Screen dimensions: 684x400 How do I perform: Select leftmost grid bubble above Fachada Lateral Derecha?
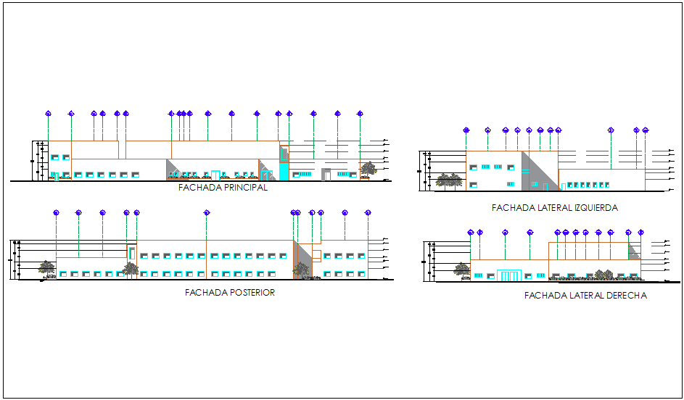[471, 233]
